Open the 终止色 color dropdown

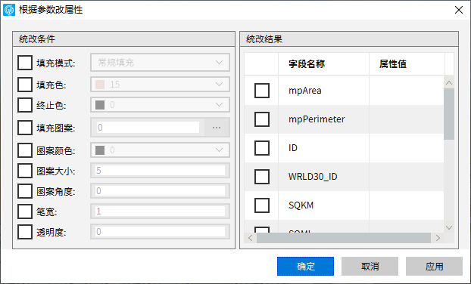pyautogui.click(x=160, y=105)
